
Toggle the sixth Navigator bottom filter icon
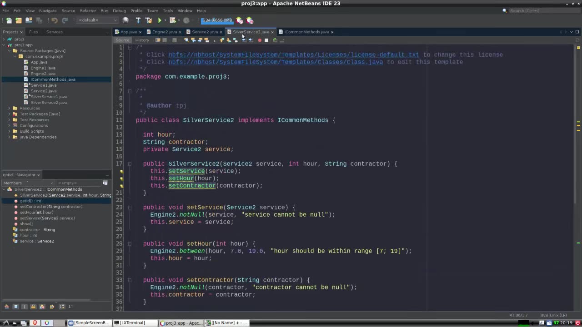pos(52,307)
